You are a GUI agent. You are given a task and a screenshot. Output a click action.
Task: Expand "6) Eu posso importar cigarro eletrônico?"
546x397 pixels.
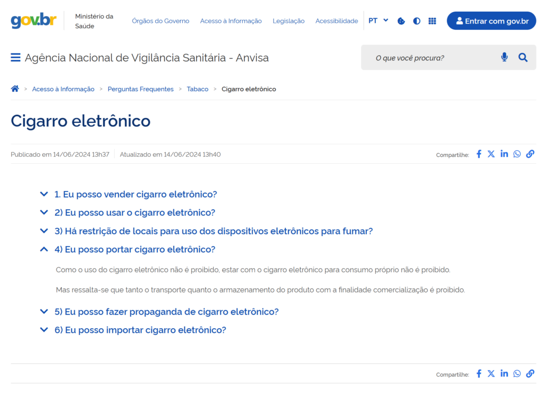point(140,330)
